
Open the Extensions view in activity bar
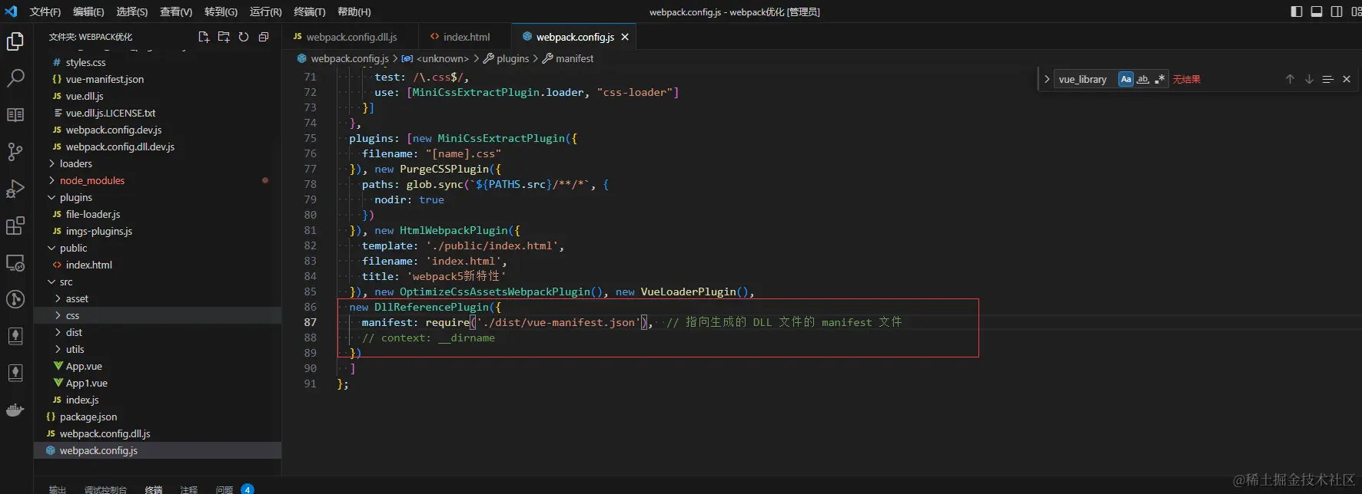pos(15,226)
